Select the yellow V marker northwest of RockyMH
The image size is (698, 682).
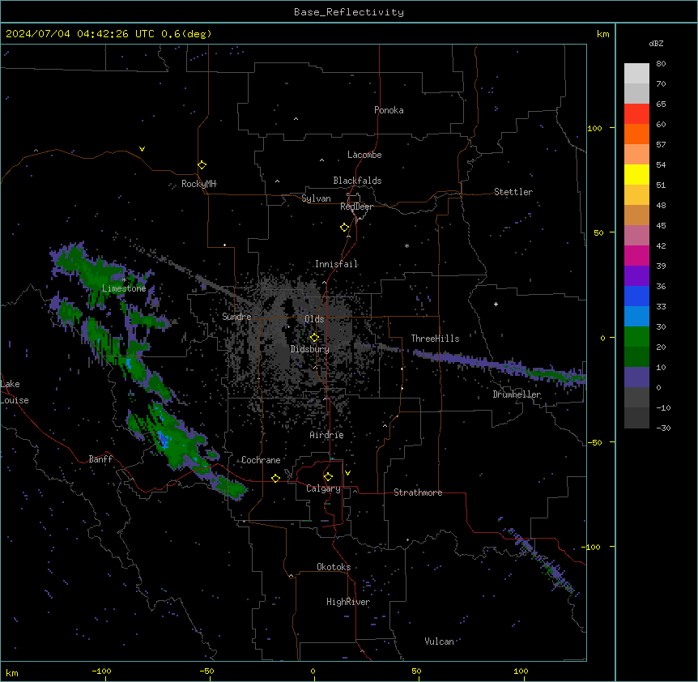click(142, 149)
